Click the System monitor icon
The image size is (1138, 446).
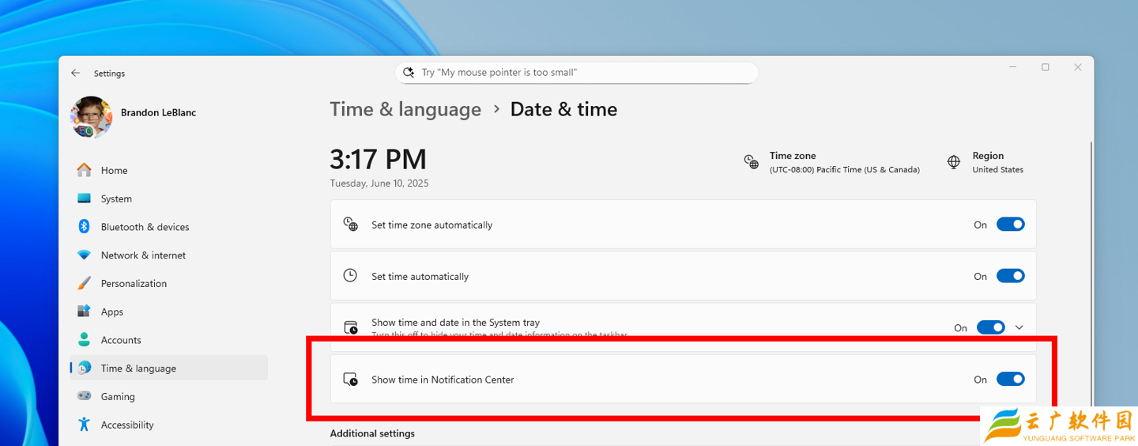click(84, 198)
